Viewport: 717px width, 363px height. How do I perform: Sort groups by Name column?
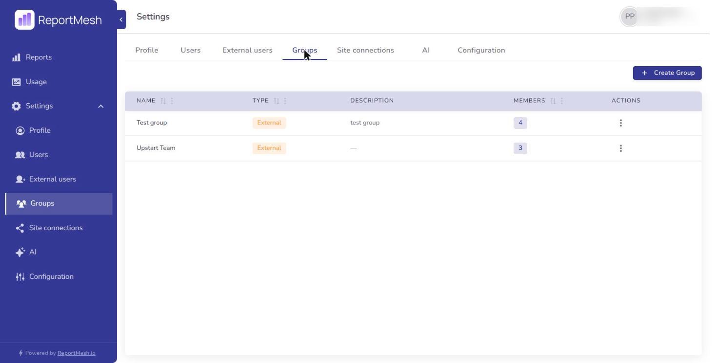pos(163,101)
